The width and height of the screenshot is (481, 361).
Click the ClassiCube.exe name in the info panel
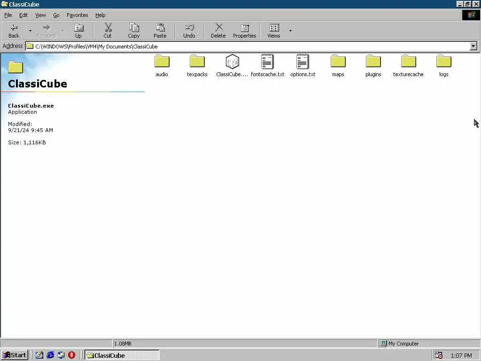31,106
